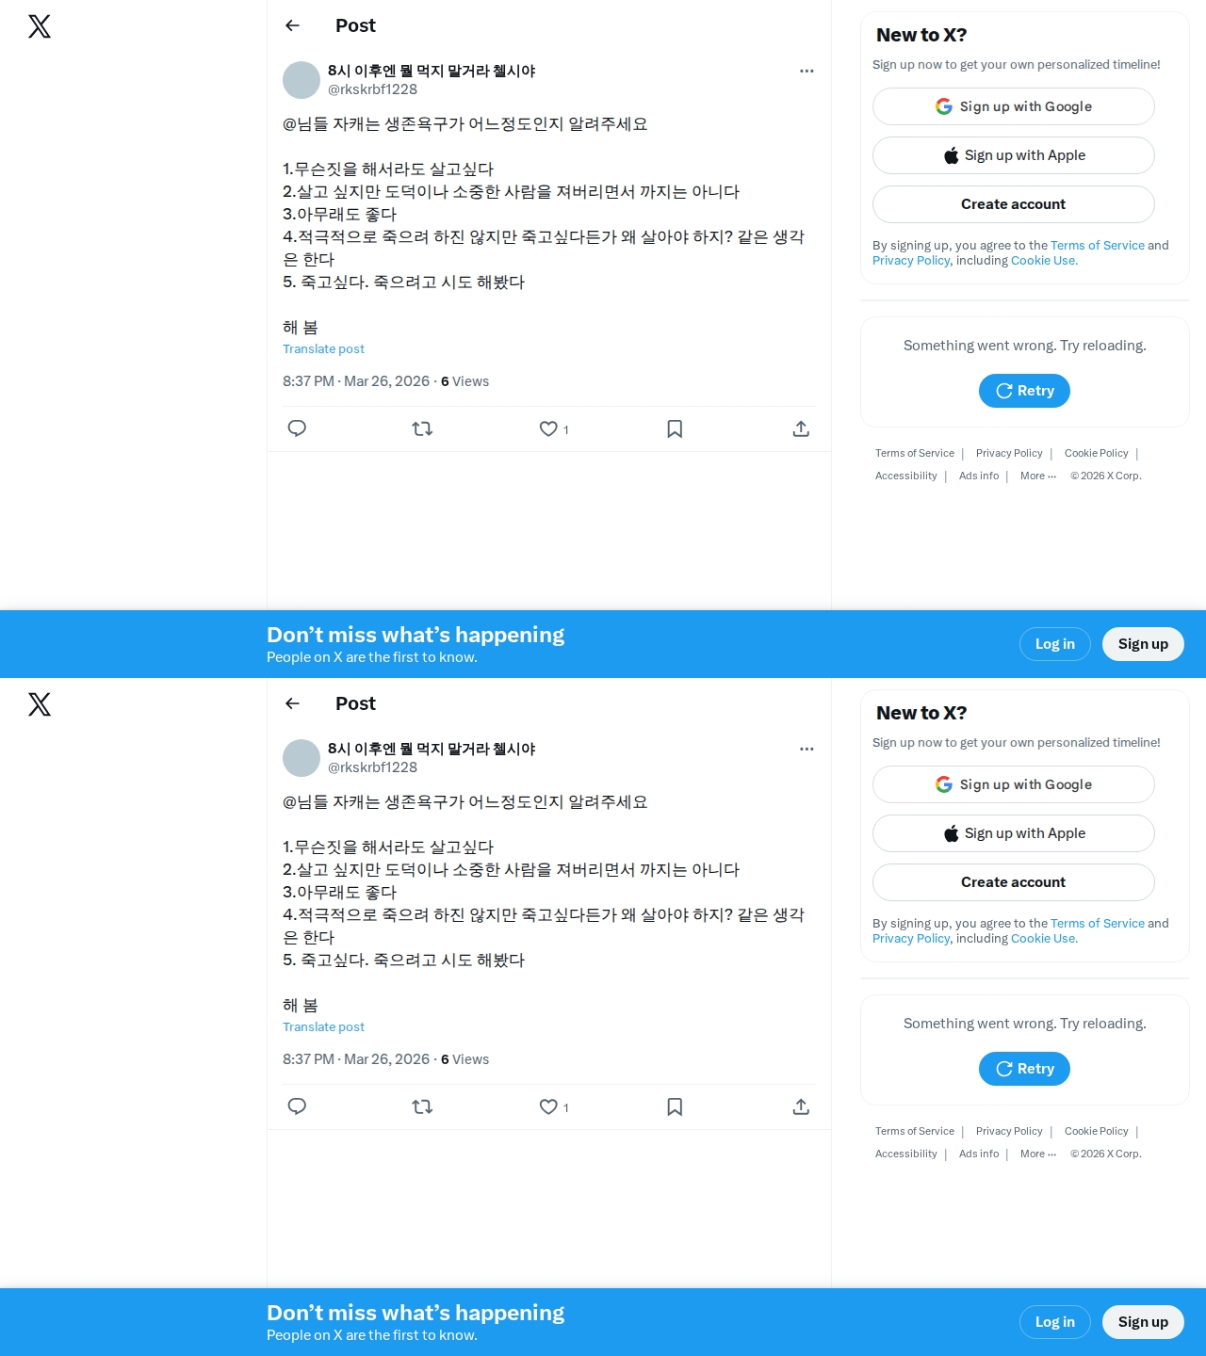Click the upper Sign up with Apple button
The image size is (1206, 1356).
1014,155
